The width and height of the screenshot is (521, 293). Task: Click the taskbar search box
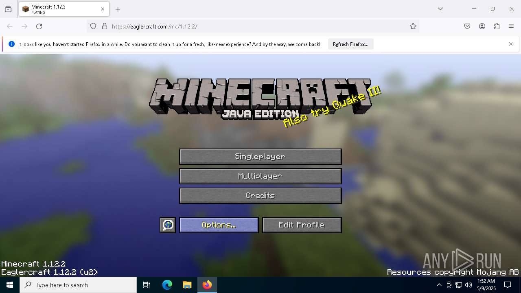click(78, 285)
